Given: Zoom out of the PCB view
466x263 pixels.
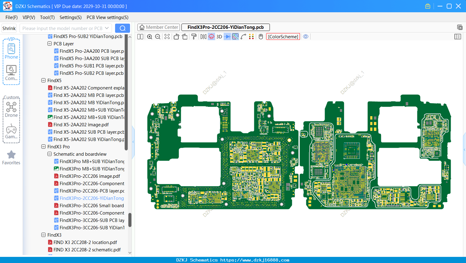Looking at the screenshot, I should pos(158,37).
